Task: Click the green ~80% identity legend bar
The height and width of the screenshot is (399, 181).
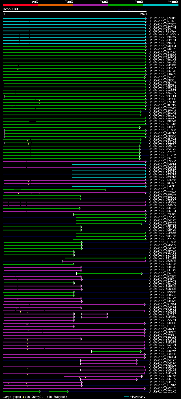Action: click(x=126, y=5)
